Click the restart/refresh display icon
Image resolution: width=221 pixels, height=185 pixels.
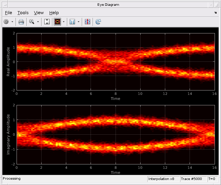click(x=98, y=22)
